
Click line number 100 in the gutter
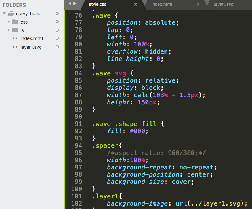point(77,189)
